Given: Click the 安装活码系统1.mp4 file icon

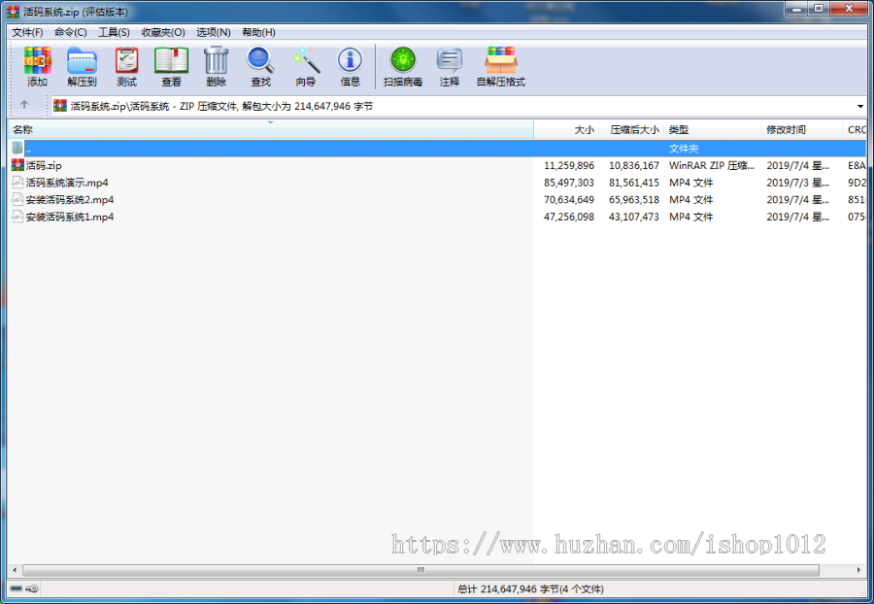Looking at the screenshot, I should 17,217.
